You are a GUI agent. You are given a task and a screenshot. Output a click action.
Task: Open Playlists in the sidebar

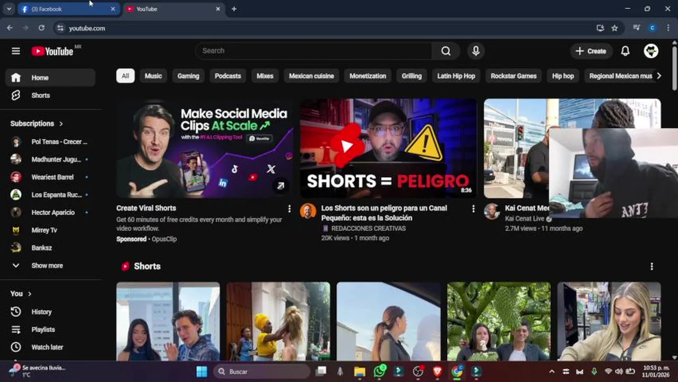pos(50,329)
